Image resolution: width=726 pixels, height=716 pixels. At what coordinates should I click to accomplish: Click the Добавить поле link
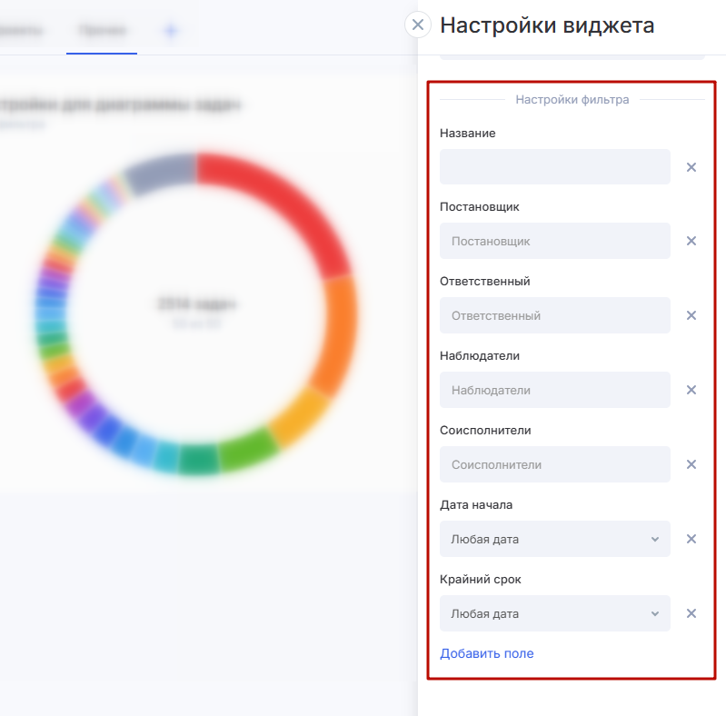click(x=486, y=653)
